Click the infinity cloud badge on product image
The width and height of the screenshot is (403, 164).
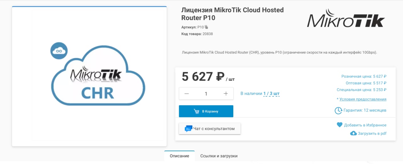pos(59,50)
